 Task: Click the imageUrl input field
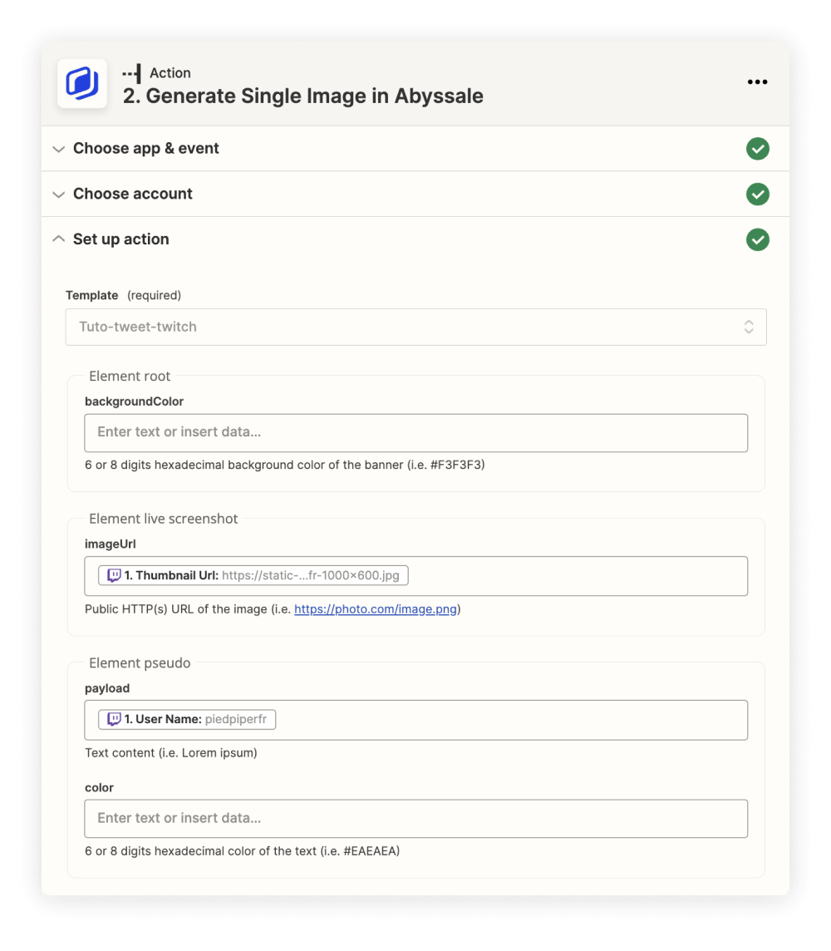click(415, 576)
